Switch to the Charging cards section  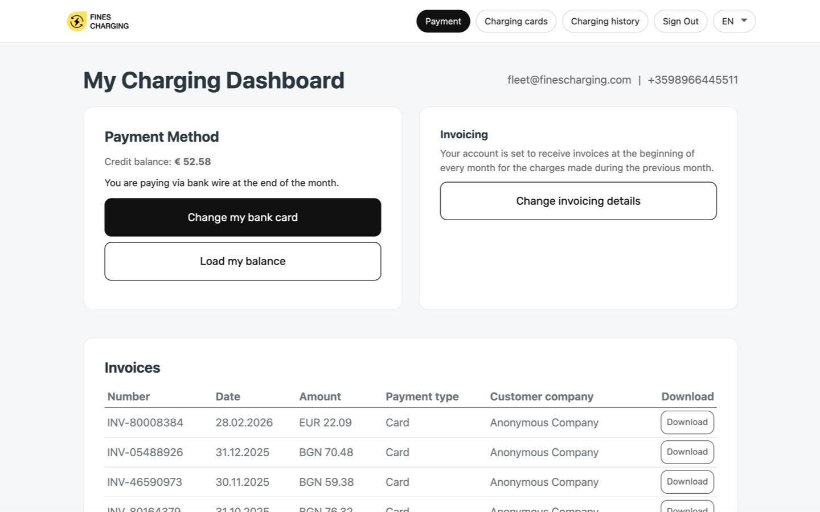515,21
